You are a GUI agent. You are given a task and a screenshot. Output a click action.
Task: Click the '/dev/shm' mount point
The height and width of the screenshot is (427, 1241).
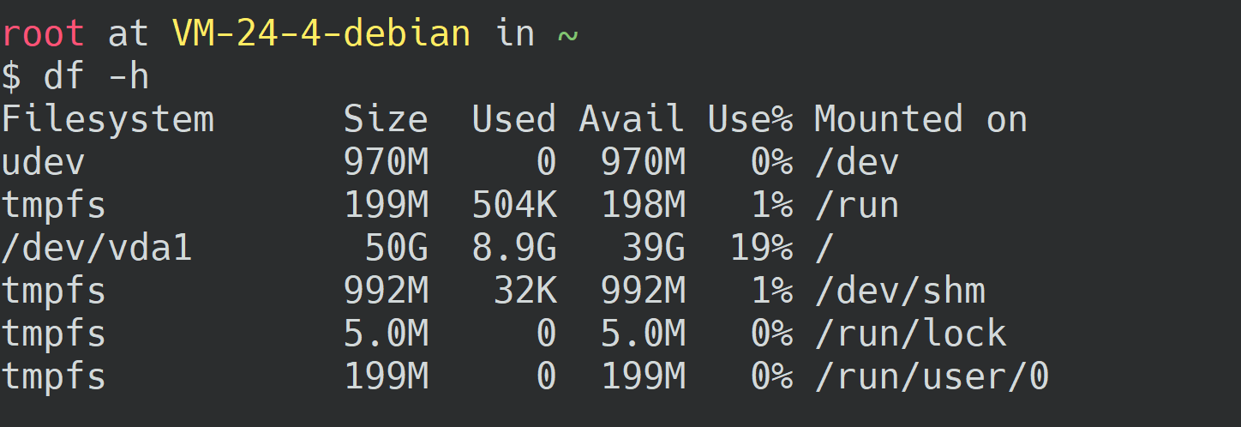pos(899,292)
